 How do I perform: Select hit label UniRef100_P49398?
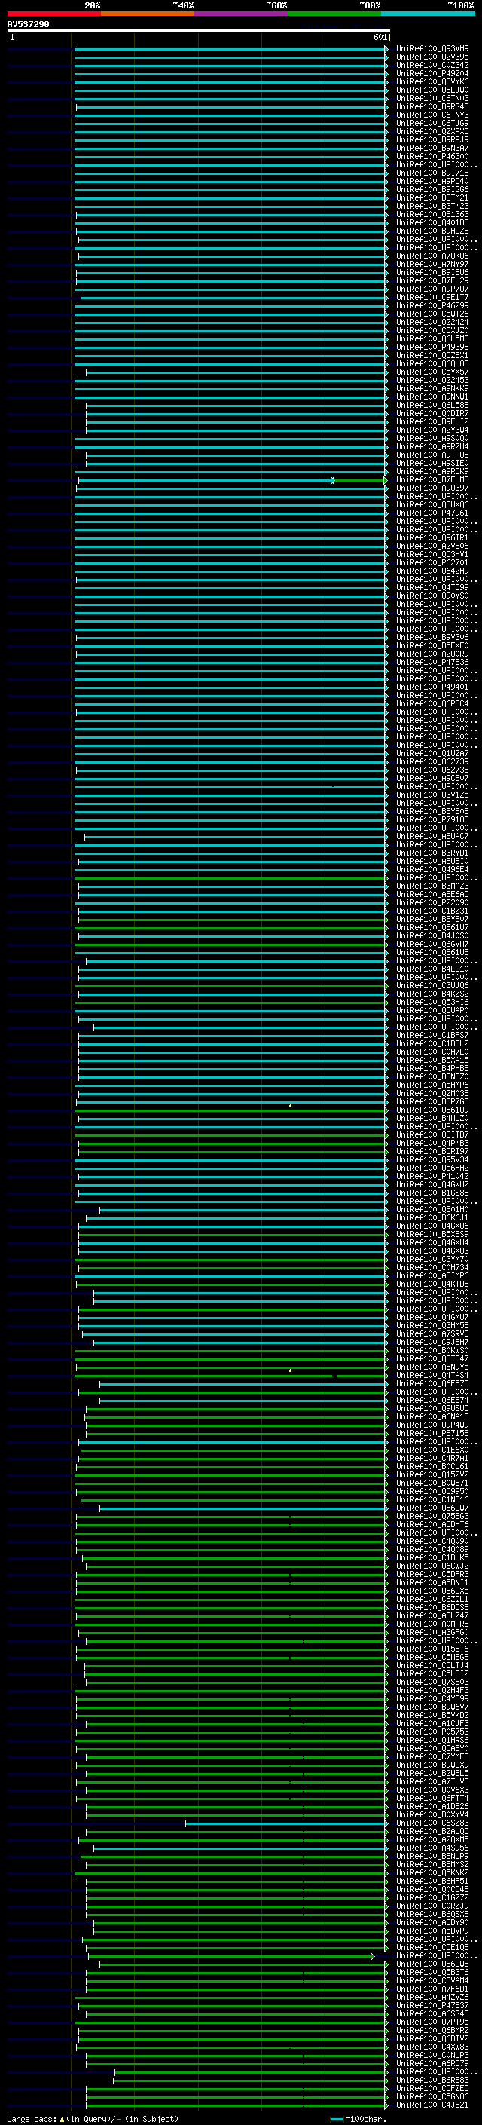coord(432,348)
